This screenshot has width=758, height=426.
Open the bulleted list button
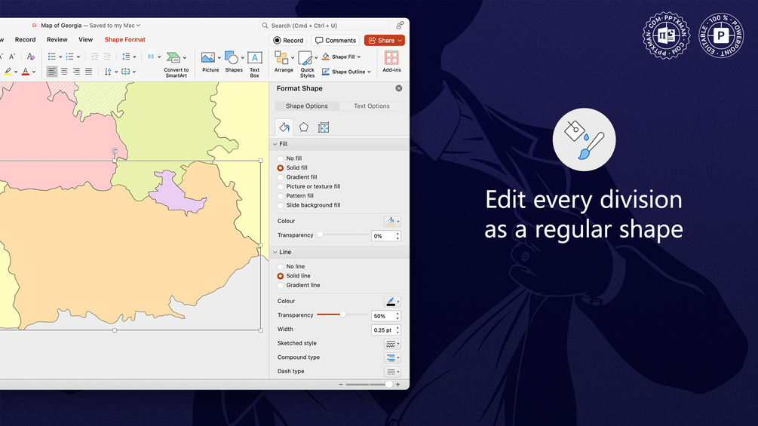pos(52,57)
